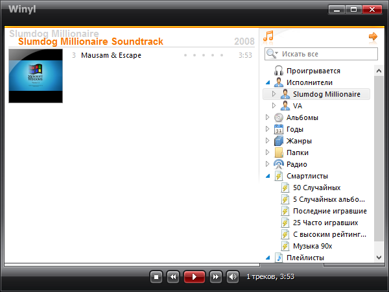Click the orange arrow icon
Image resolution: width=389 pixels, height=292 pixels.
(373, 36)
